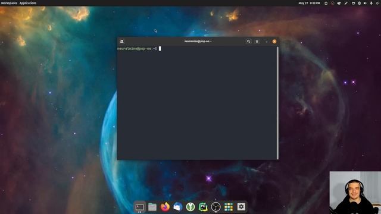Click the new tab icon in terminal header
This screenshot has width=381, height=214.
(x=121, y=42)
